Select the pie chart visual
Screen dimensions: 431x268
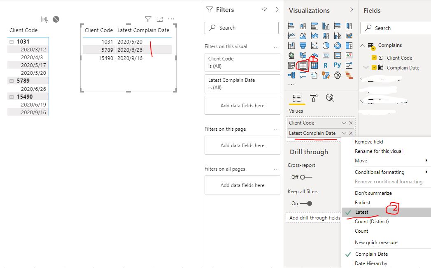coord(326,46)
